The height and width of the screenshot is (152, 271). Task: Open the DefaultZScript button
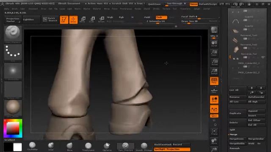coord(208,4)
